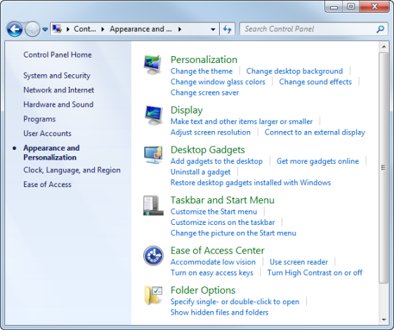This screenshot has height=330, width=394.
Task: Open Ease of Access sidebar link
Action: [x=47, y=184]
